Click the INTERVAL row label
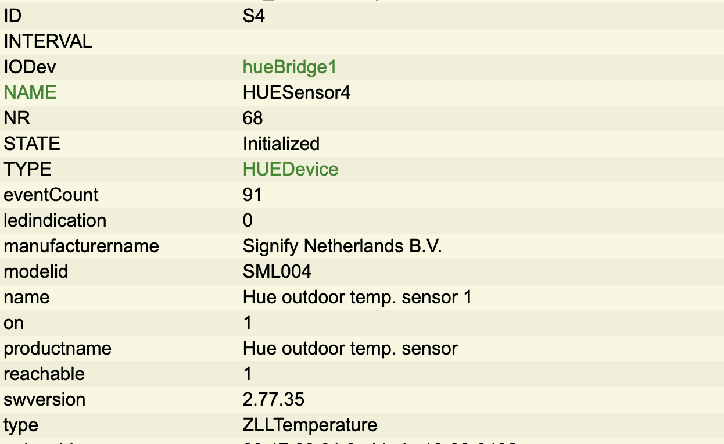This screenshot has height=444, width=724. coord(48,42)
